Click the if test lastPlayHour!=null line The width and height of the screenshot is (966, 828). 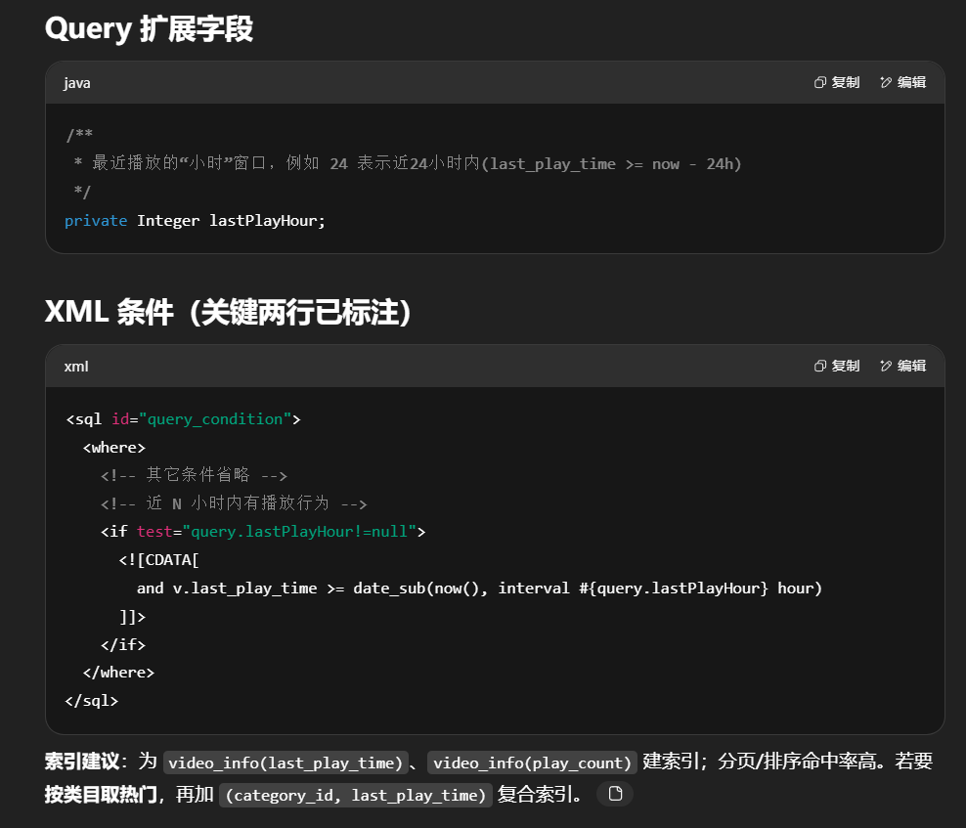click(263, 532)
